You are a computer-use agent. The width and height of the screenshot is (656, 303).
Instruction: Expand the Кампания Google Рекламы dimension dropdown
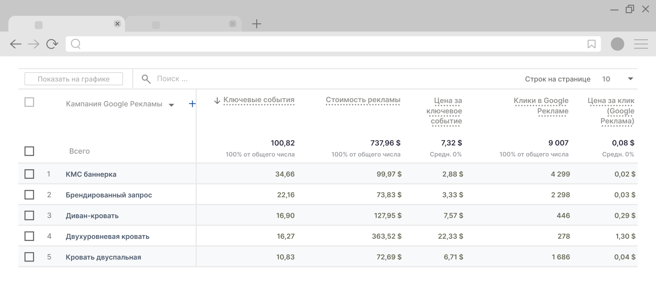172,105
